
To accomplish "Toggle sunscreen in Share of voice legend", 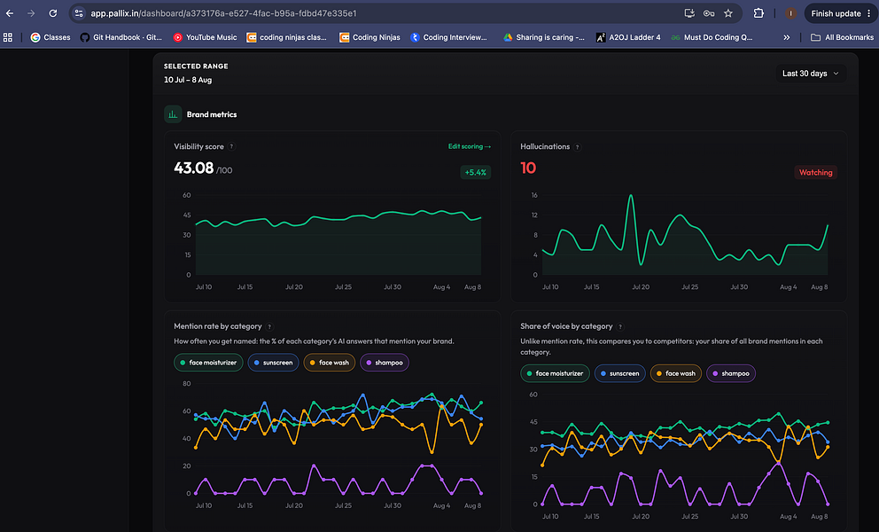I will pyautogui.click(x=619, y=373).
